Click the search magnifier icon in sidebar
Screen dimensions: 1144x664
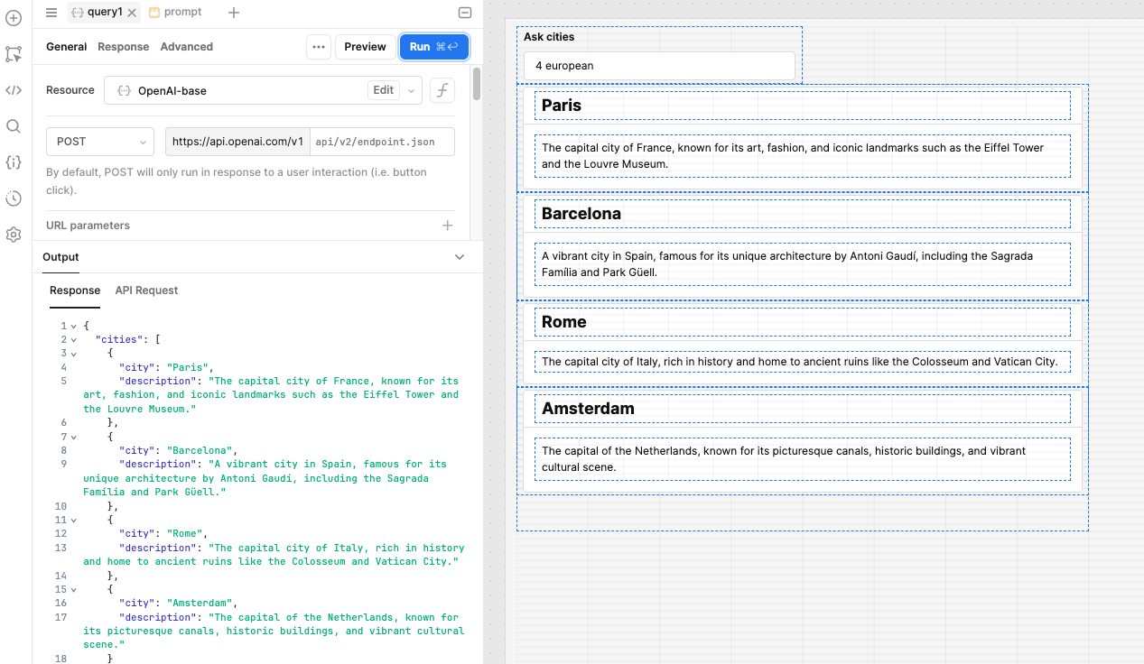coord(14,126)
